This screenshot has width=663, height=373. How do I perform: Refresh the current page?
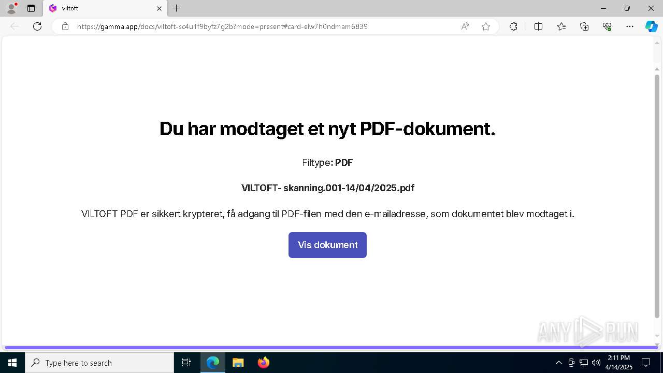[x=37, y=26]
